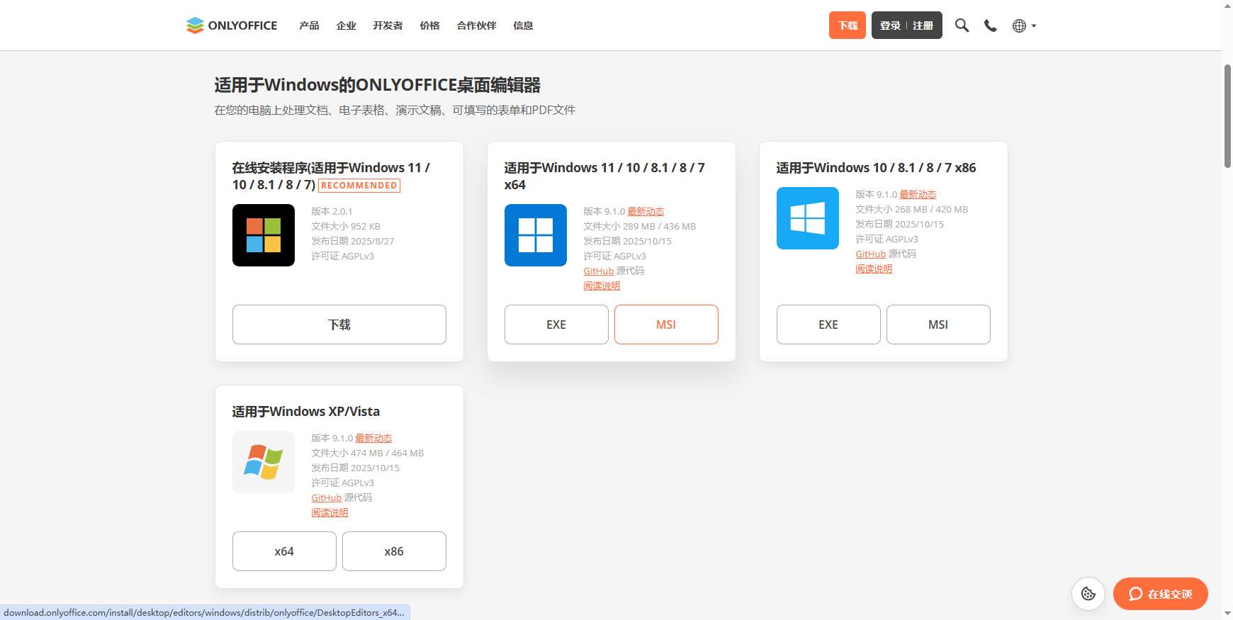Click the phone contact icon
Image resolution: width=1233 pixels, height=620 pixels.
(991, 26)
